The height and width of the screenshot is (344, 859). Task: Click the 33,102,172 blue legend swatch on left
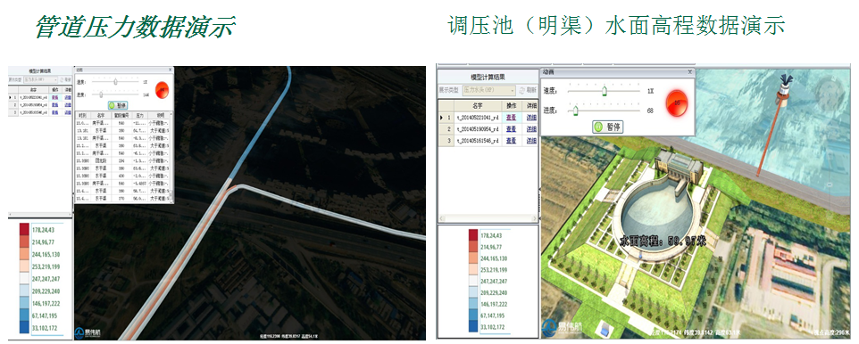[25, 328]
